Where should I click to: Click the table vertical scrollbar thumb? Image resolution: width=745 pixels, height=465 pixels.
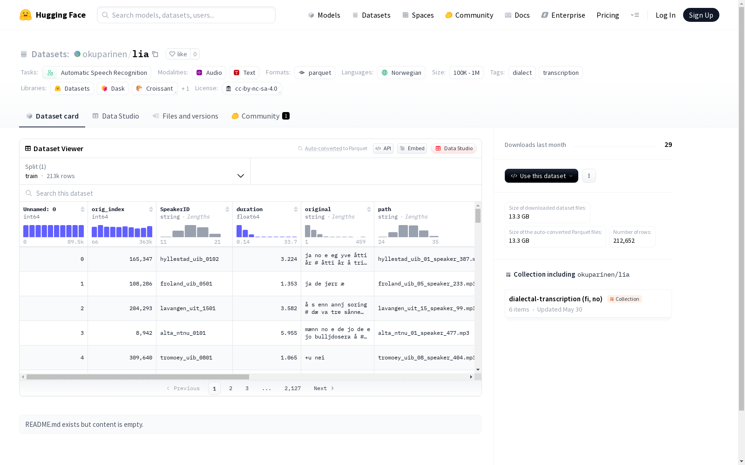[478, 216]
